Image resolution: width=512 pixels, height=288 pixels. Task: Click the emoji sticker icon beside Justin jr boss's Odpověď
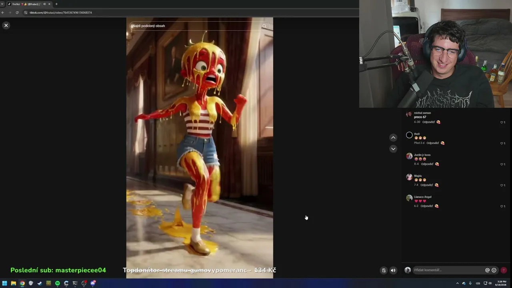pyautogui.click(x=437, y=164)
